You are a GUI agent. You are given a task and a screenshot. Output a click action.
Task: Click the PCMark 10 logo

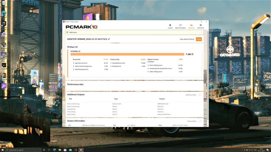pyautogui.click(x=82, y=27)
